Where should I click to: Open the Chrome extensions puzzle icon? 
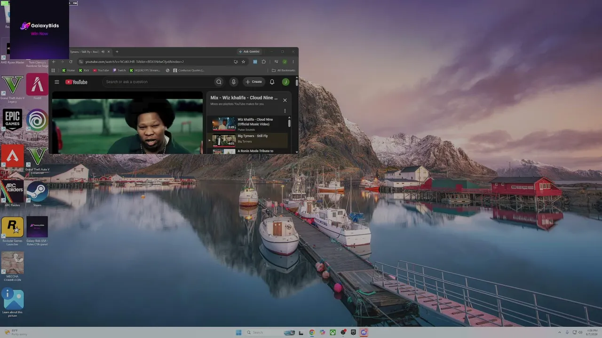(x=263, y=61)
